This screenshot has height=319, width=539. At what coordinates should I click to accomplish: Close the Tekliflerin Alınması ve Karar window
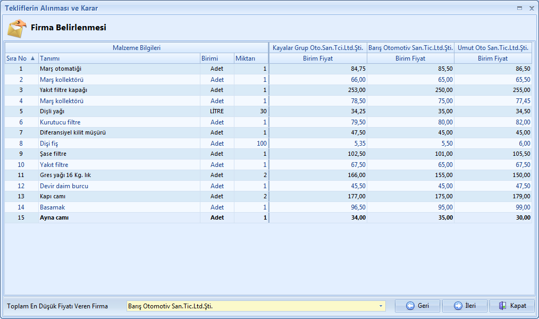pos(531,9)
